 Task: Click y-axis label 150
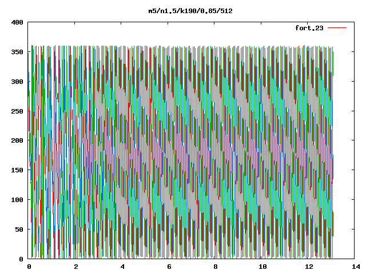click(x=17, y=170)
